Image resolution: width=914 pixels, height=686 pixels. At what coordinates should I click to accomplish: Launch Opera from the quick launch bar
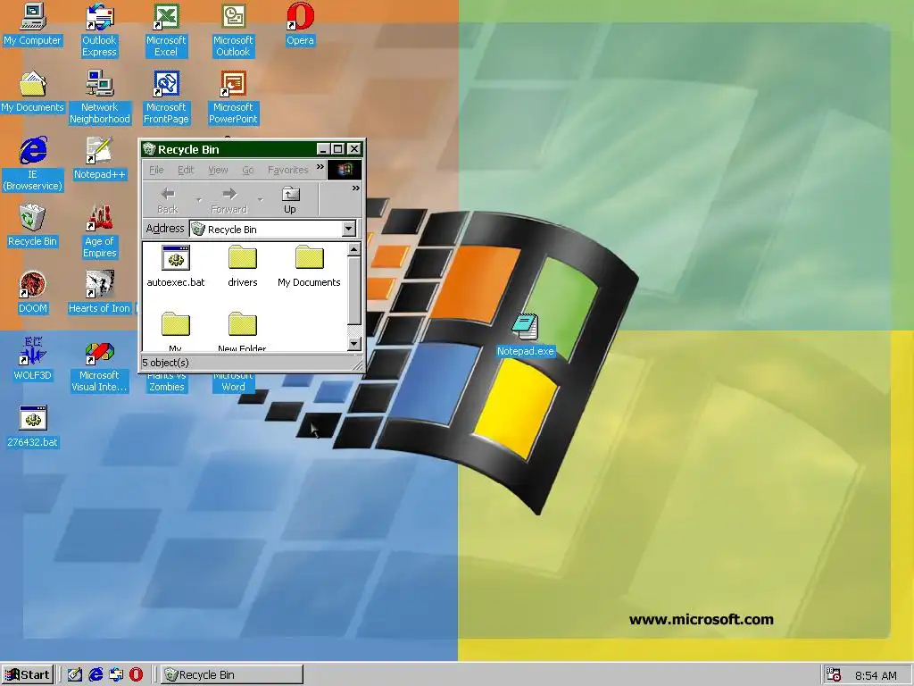point(136,675)
